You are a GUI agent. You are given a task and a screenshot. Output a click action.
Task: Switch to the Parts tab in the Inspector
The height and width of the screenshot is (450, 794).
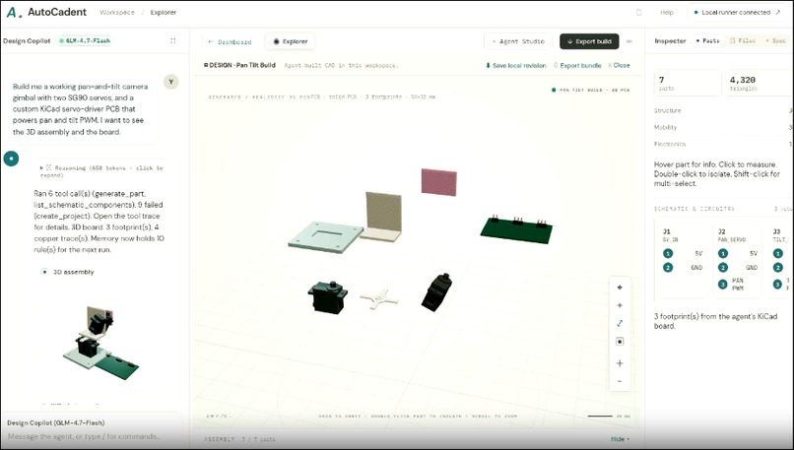coord(708,40)
